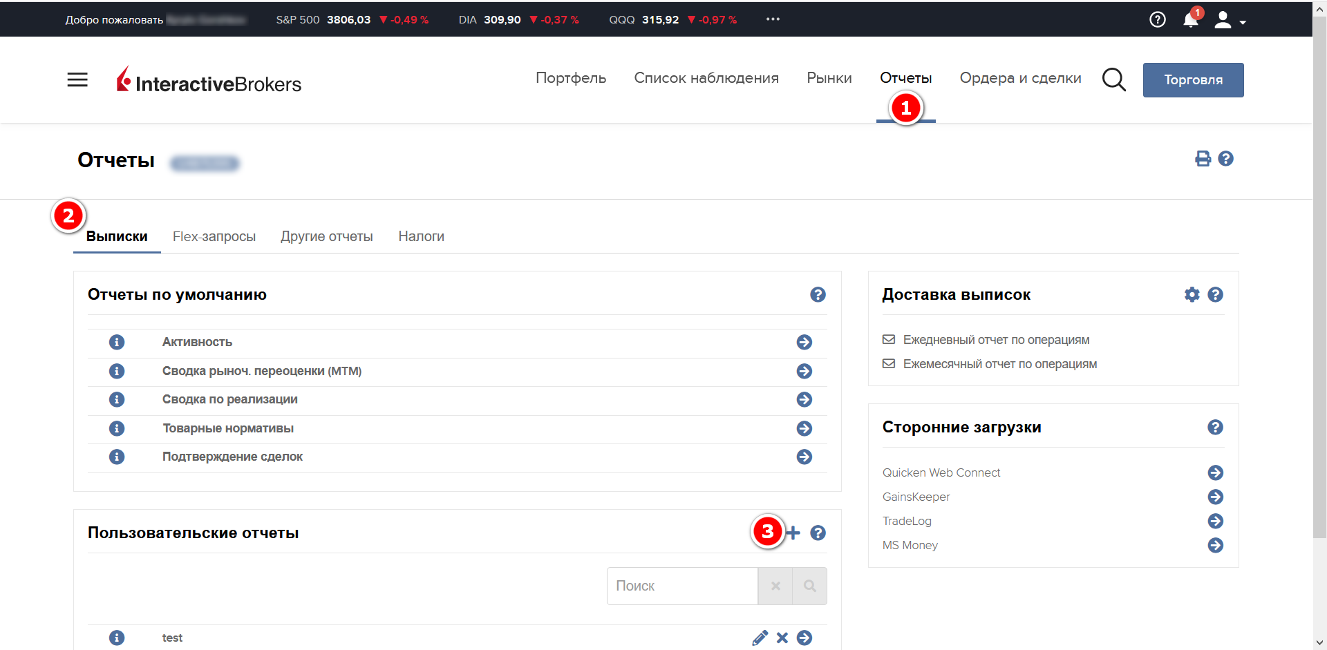Delete the test custom report
Screen dimensions: 1327x650
point(782,638)
